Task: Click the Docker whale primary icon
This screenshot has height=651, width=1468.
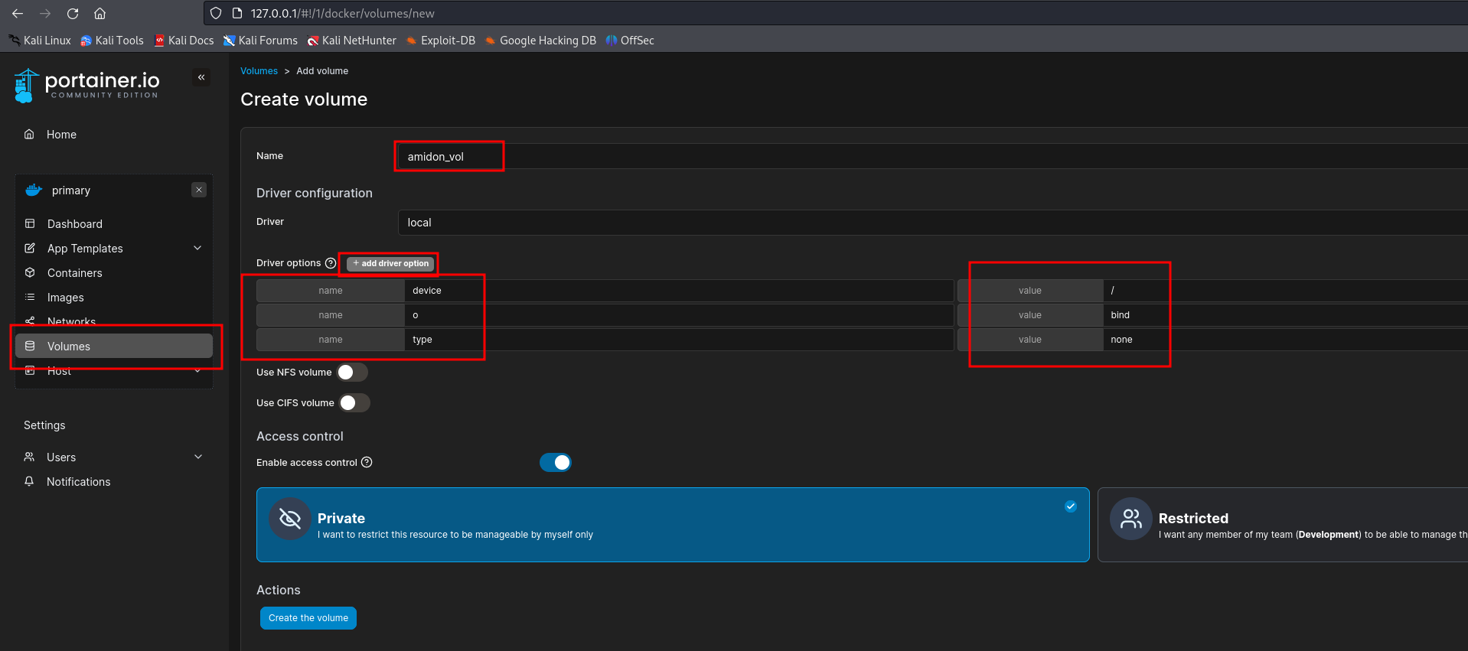Action: tap(34, 190)
